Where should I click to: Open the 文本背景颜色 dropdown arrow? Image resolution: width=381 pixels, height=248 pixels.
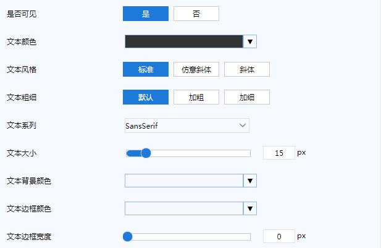pos(250,181)
